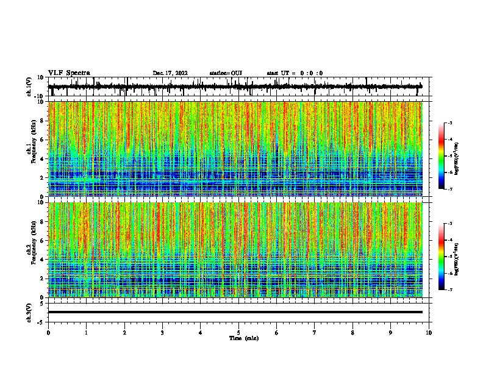Click inside the ch.1 voltage waveform panel
Viewport: 483px width, 373px height.
238,87
